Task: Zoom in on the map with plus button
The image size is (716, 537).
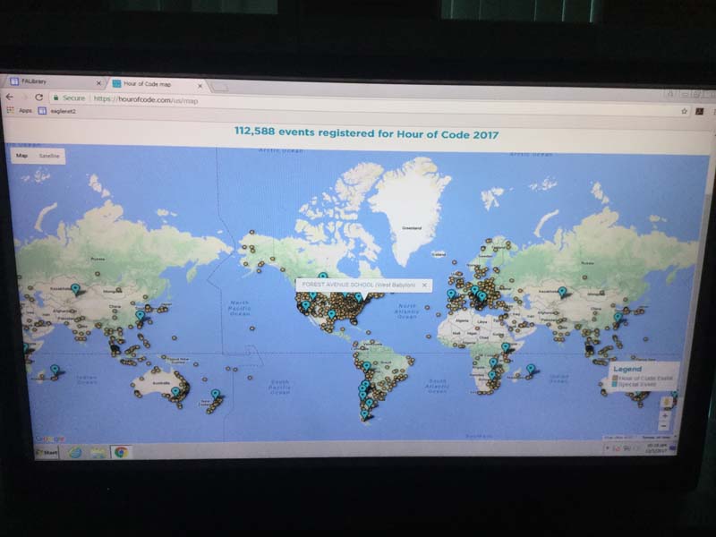Action: [x=665, y=416]
